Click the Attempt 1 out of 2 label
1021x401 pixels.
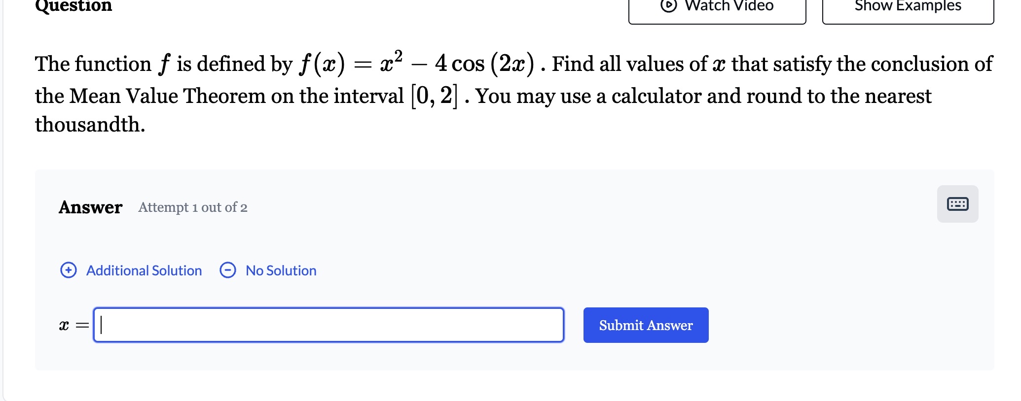click(x=192, y=207)
